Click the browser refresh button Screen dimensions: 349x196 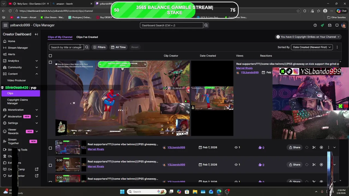point(10,11)
